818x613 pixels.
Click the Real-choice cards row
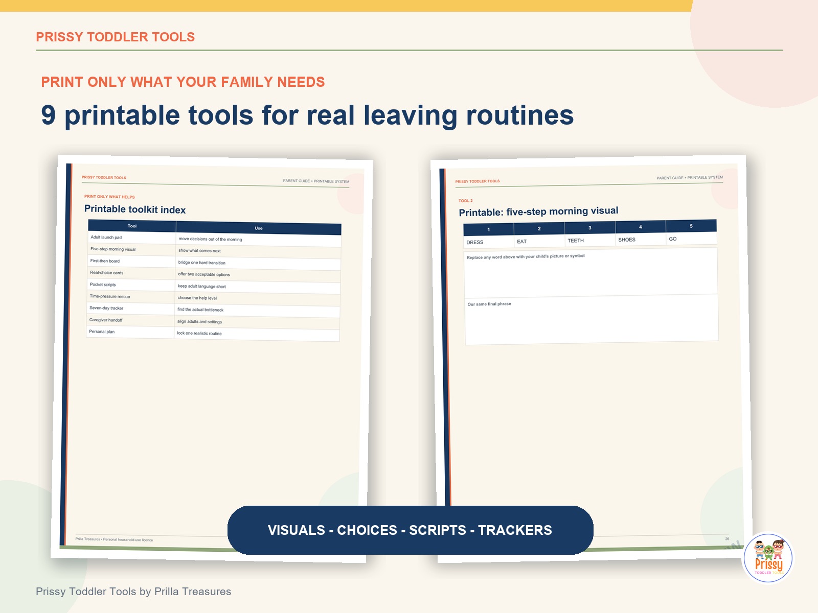[214, 274]
